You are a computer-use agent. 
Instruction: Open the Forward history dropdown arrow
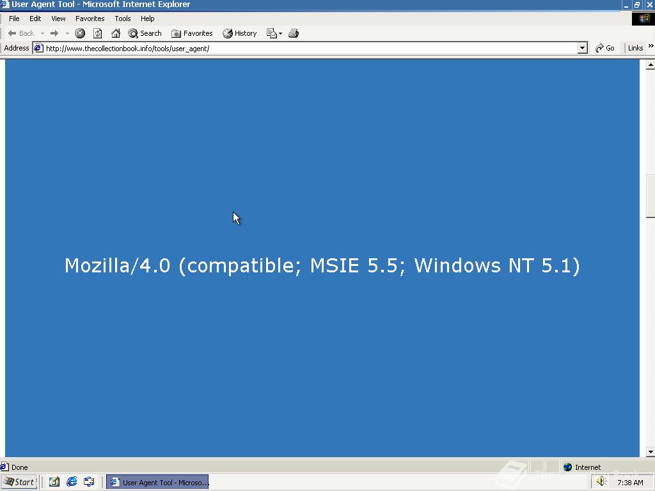67,33
